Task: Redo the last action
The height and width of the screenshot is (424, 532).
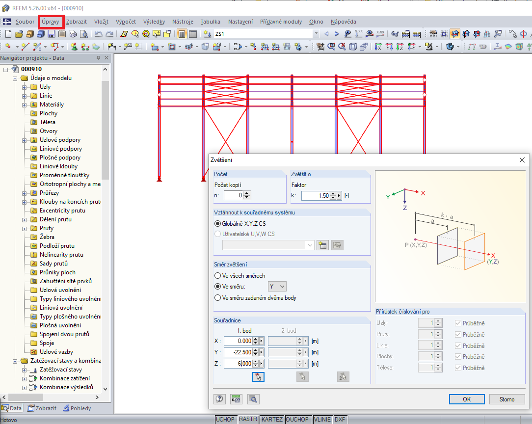Action: click(x=109, y=34)
